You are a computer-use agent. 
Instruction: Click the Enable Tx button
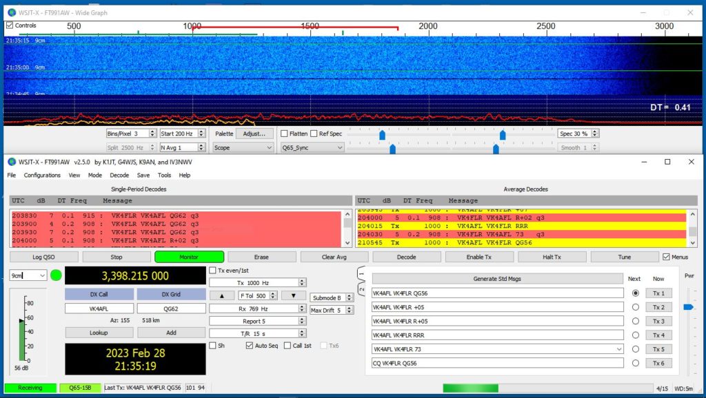[x=479, y=257]
